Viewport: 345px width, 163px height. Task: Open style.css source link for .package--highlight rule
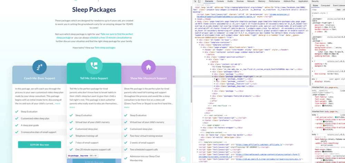(x=336, y=19)
